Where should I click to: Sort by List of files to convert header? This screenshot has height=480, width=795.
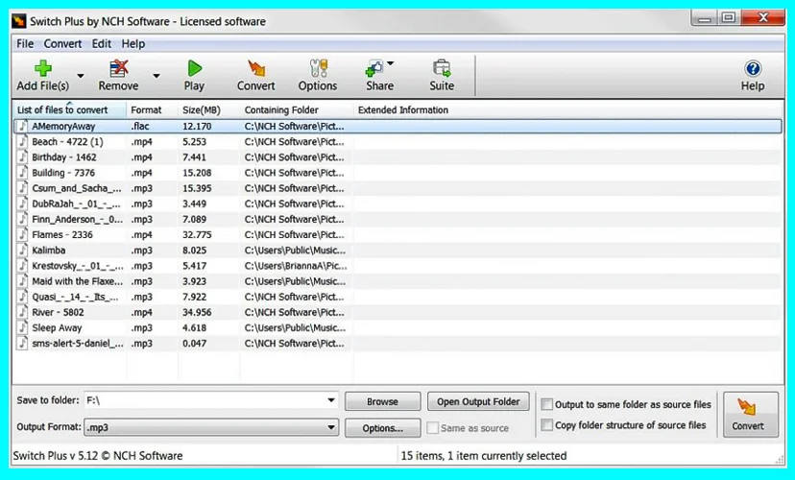(x=69, y=110)
